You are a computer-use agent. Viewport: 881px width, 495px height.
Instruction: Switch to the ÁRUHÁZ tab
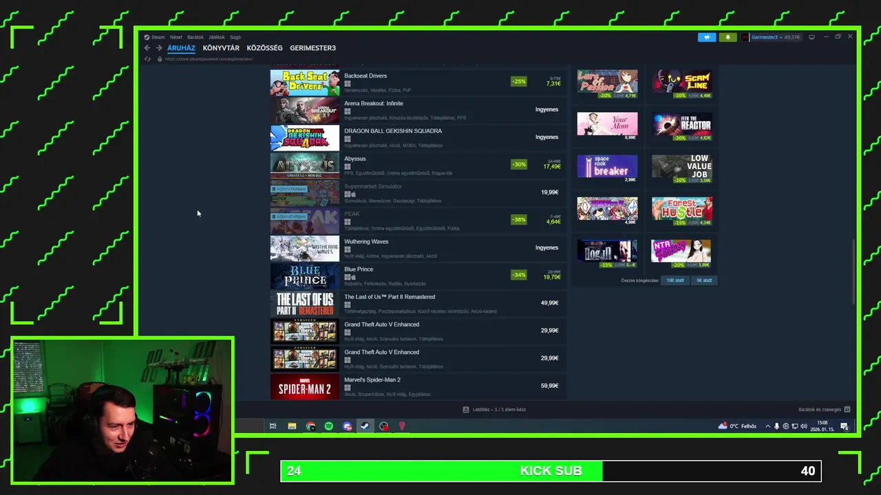point(181,48)
